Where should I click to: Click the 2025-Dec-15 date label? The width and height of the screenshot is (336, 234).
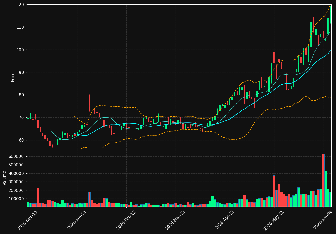(27, 220)
